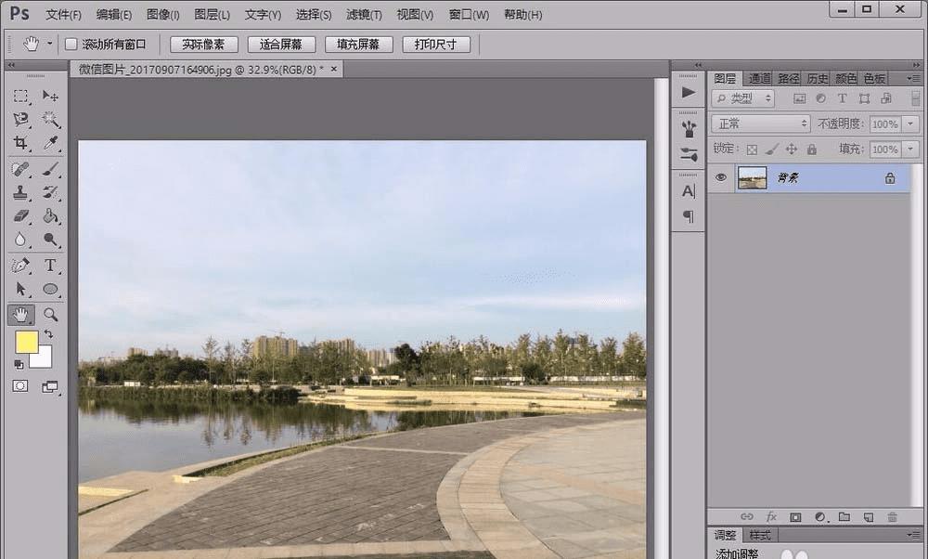The width and height of the screenshot is (928, 559).
Task: Select the Eyedropper tool
Action: point(50,143)
